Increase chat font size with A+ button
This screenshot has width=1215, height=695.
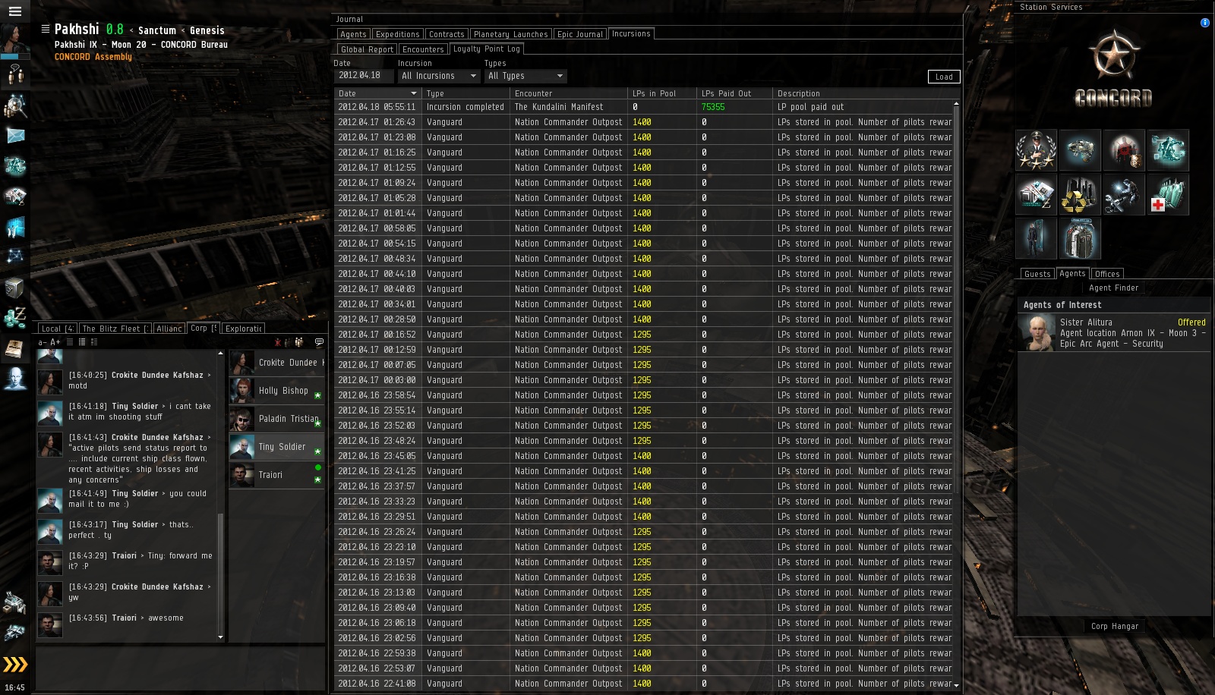(55, 342)
